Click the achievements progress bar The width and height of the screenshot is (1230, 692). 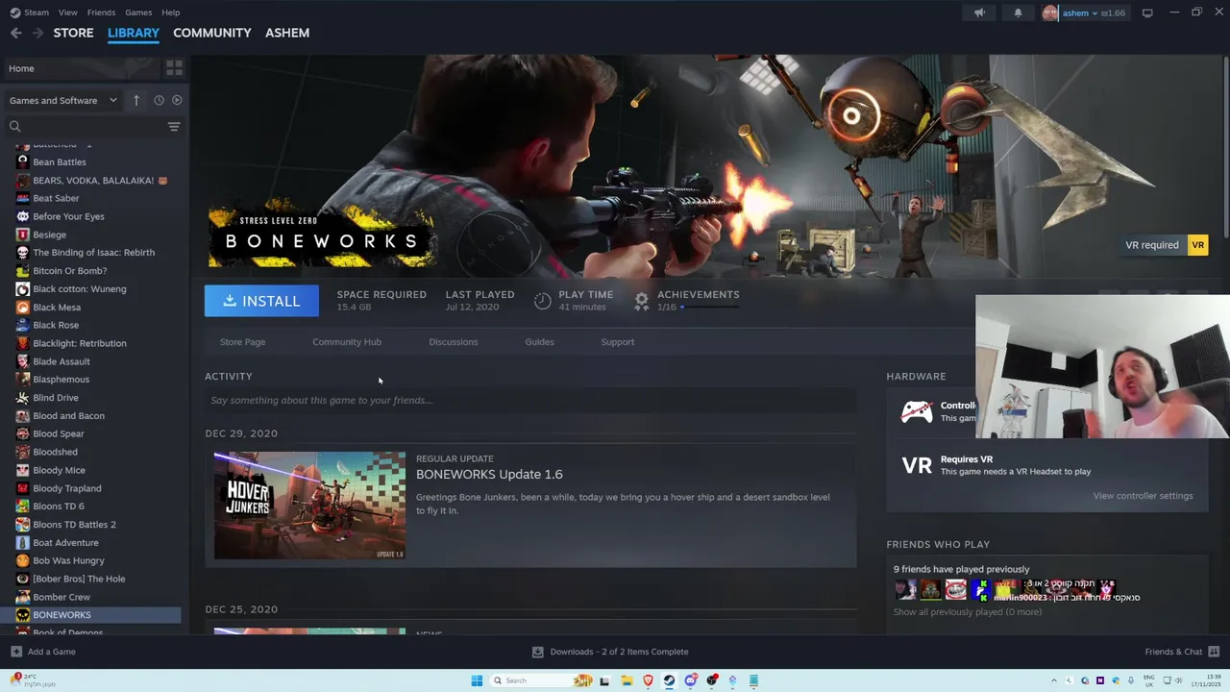tap(710, 308)
